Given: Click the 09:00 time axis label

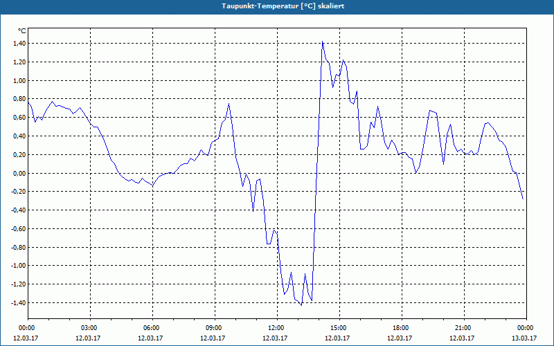Looking at the screenshot, I should (215, 328).
